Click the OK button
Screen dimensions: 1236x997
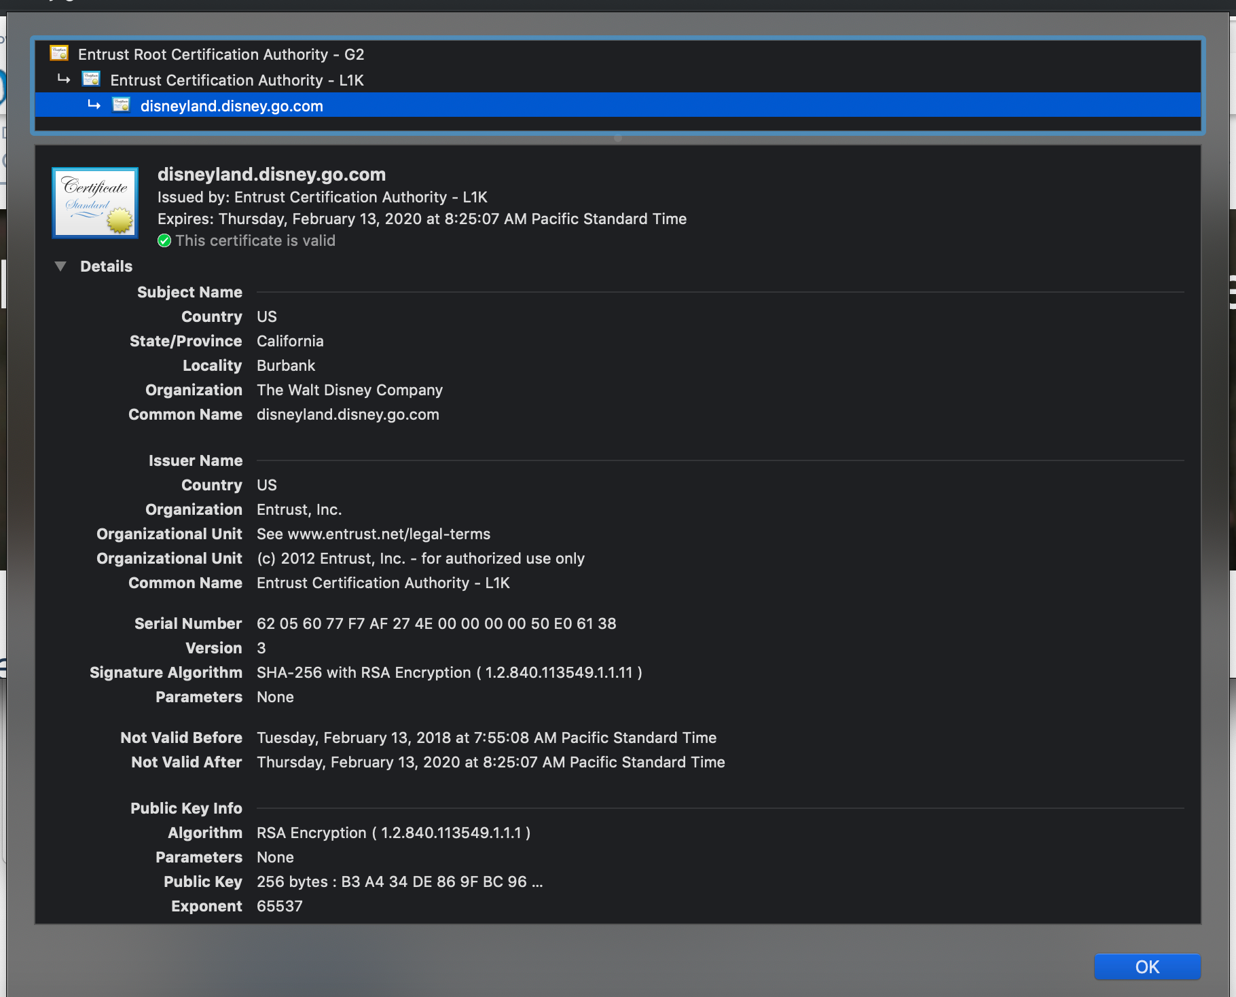tap(1147, 966)
